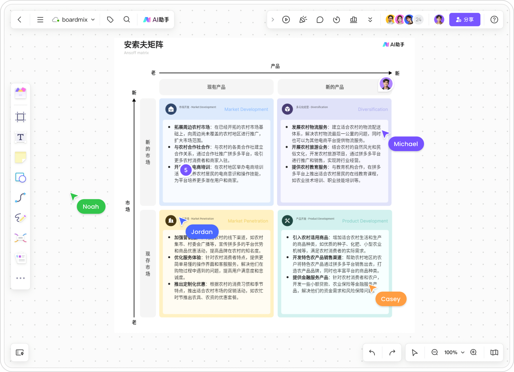Image resolution: width=514 pixels, height=372 pixels.
Task: Open more tools with the three dots
Action: point(20,278)
